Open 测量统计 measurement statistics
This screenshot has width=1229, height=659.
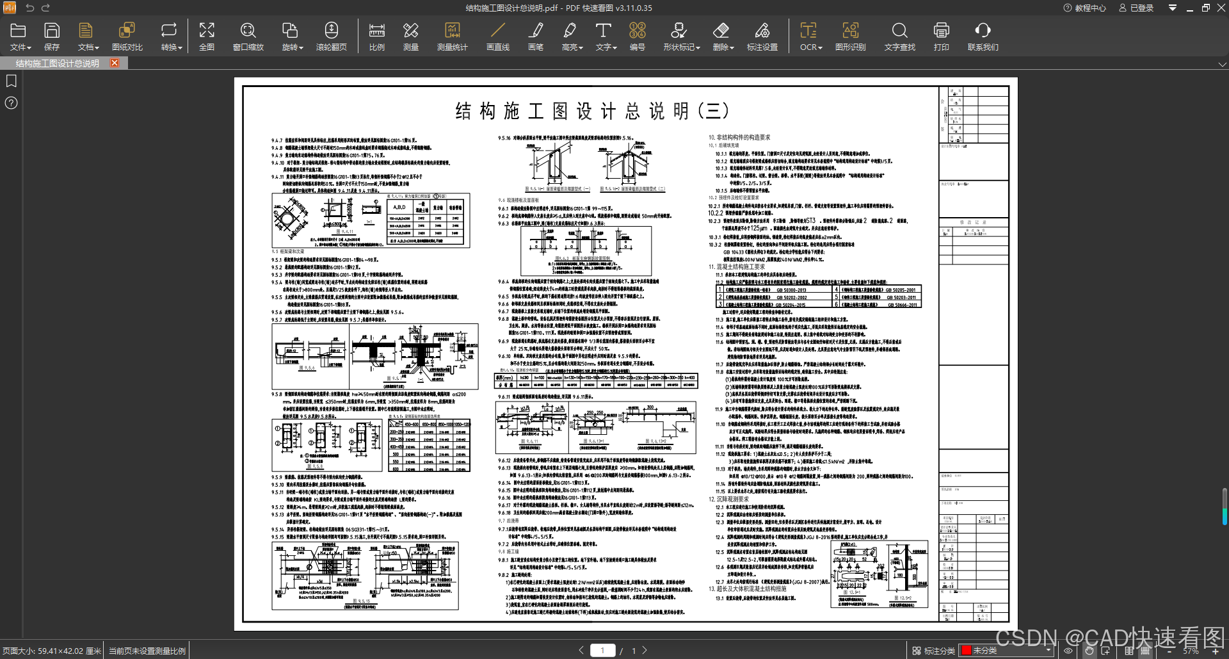tap(452, 37)
